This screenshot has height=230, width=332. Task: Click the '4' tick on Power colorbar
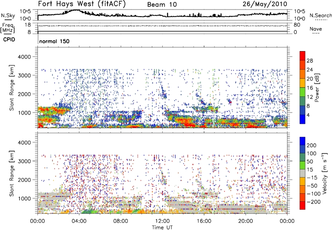point(308,115)
